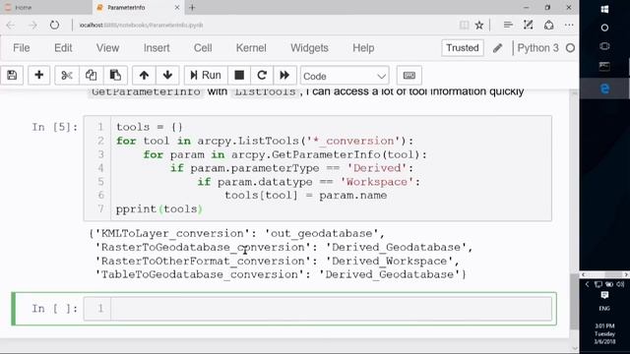Click the 'RasterToGeodatabase_conversion' output line
630x354 pixels.
coord(283,247)
